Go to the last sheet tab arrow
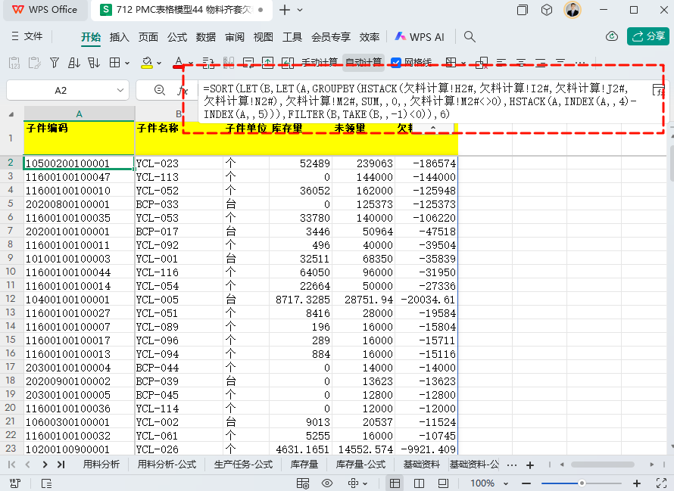 pos(61,465)
